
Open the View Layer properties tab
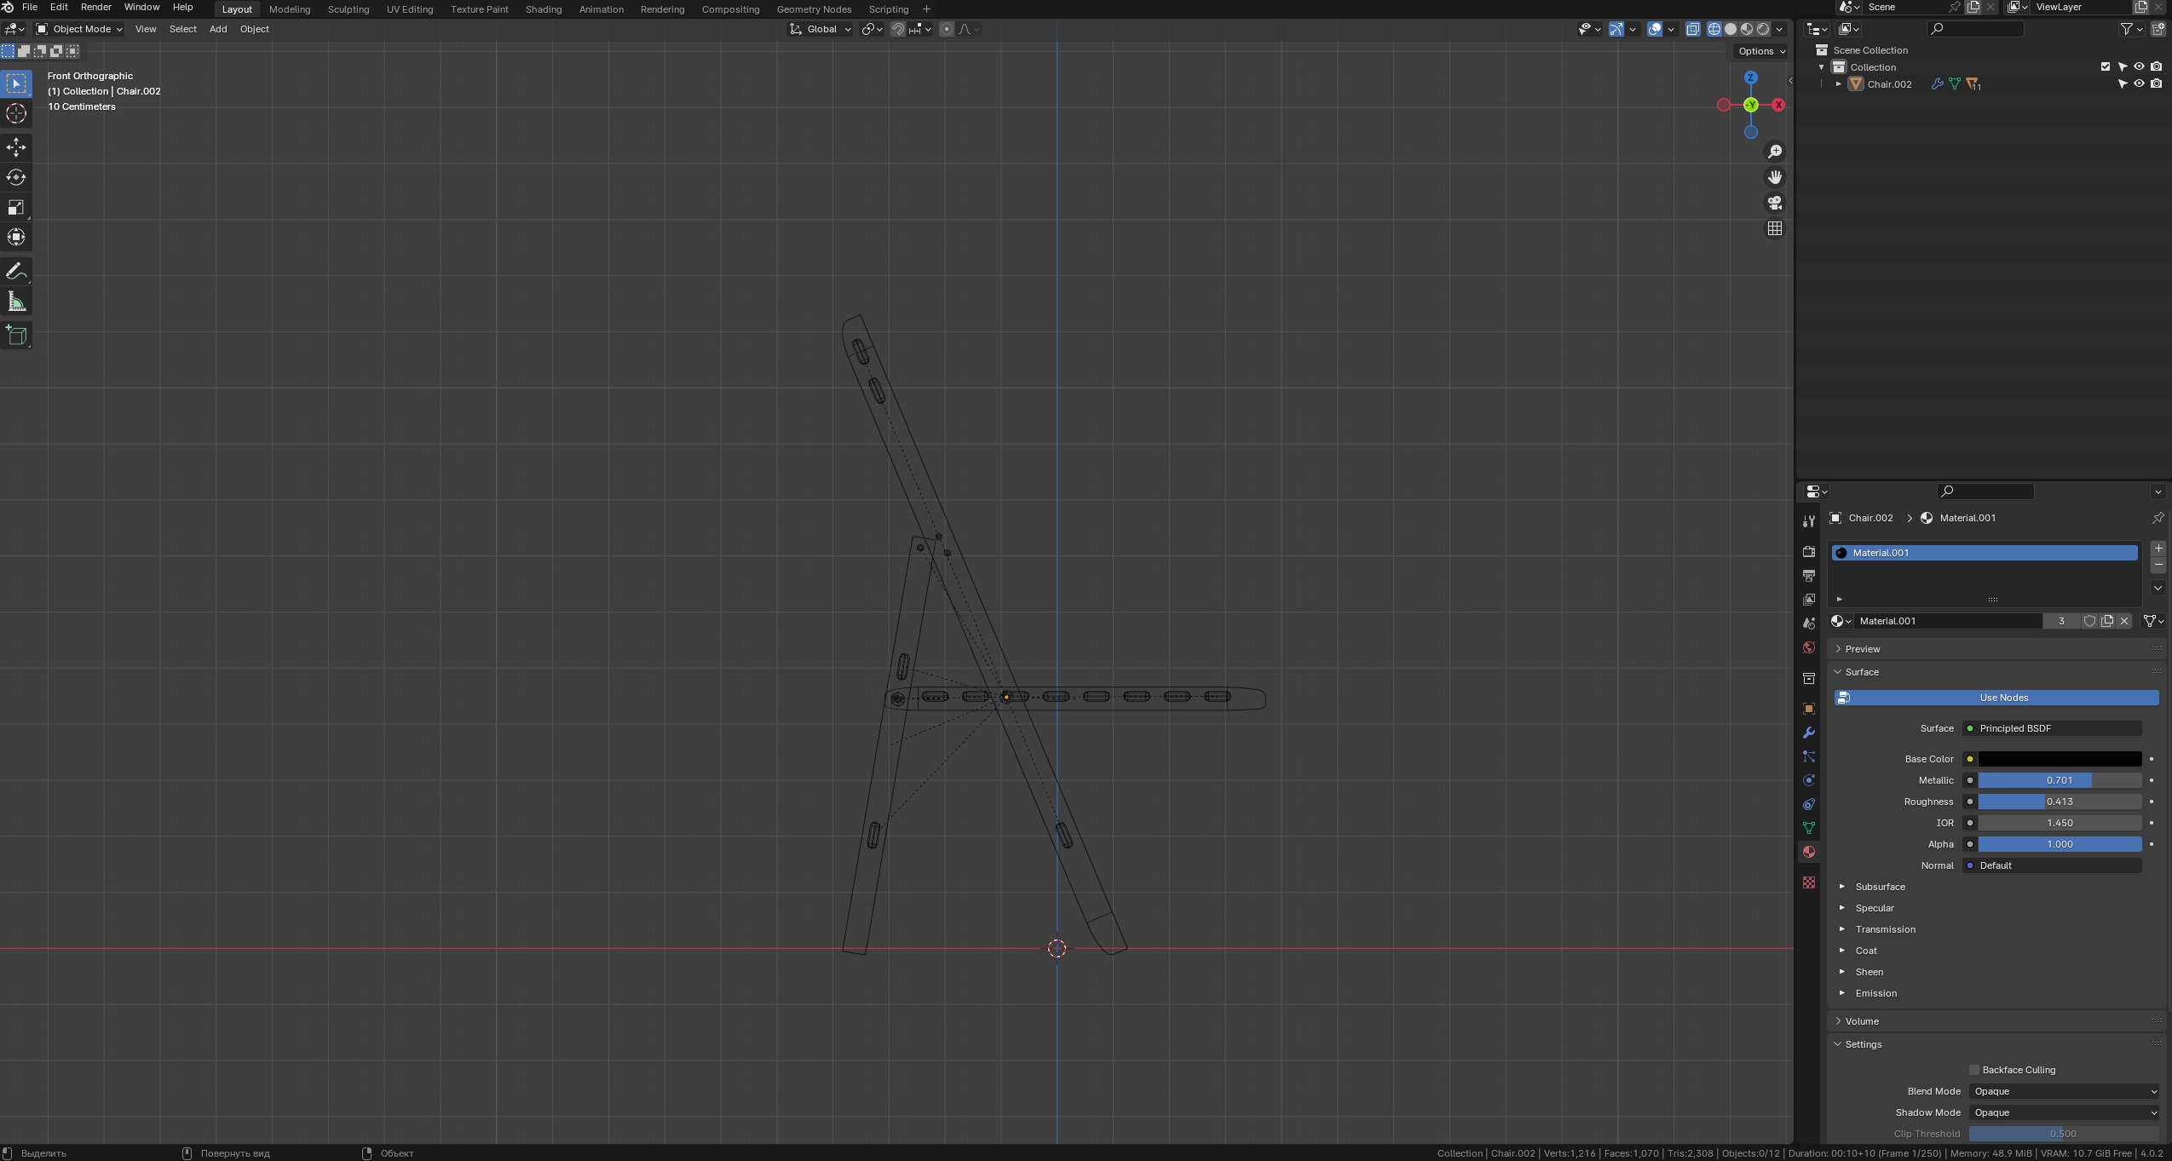(x=1809, y=600)
